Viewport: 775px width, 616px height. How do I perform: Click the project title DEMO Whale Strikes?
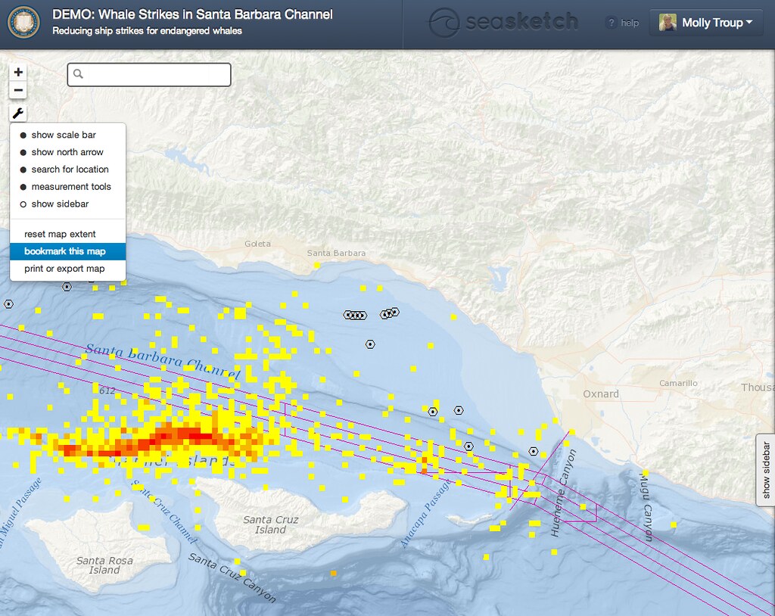[192, 14]
